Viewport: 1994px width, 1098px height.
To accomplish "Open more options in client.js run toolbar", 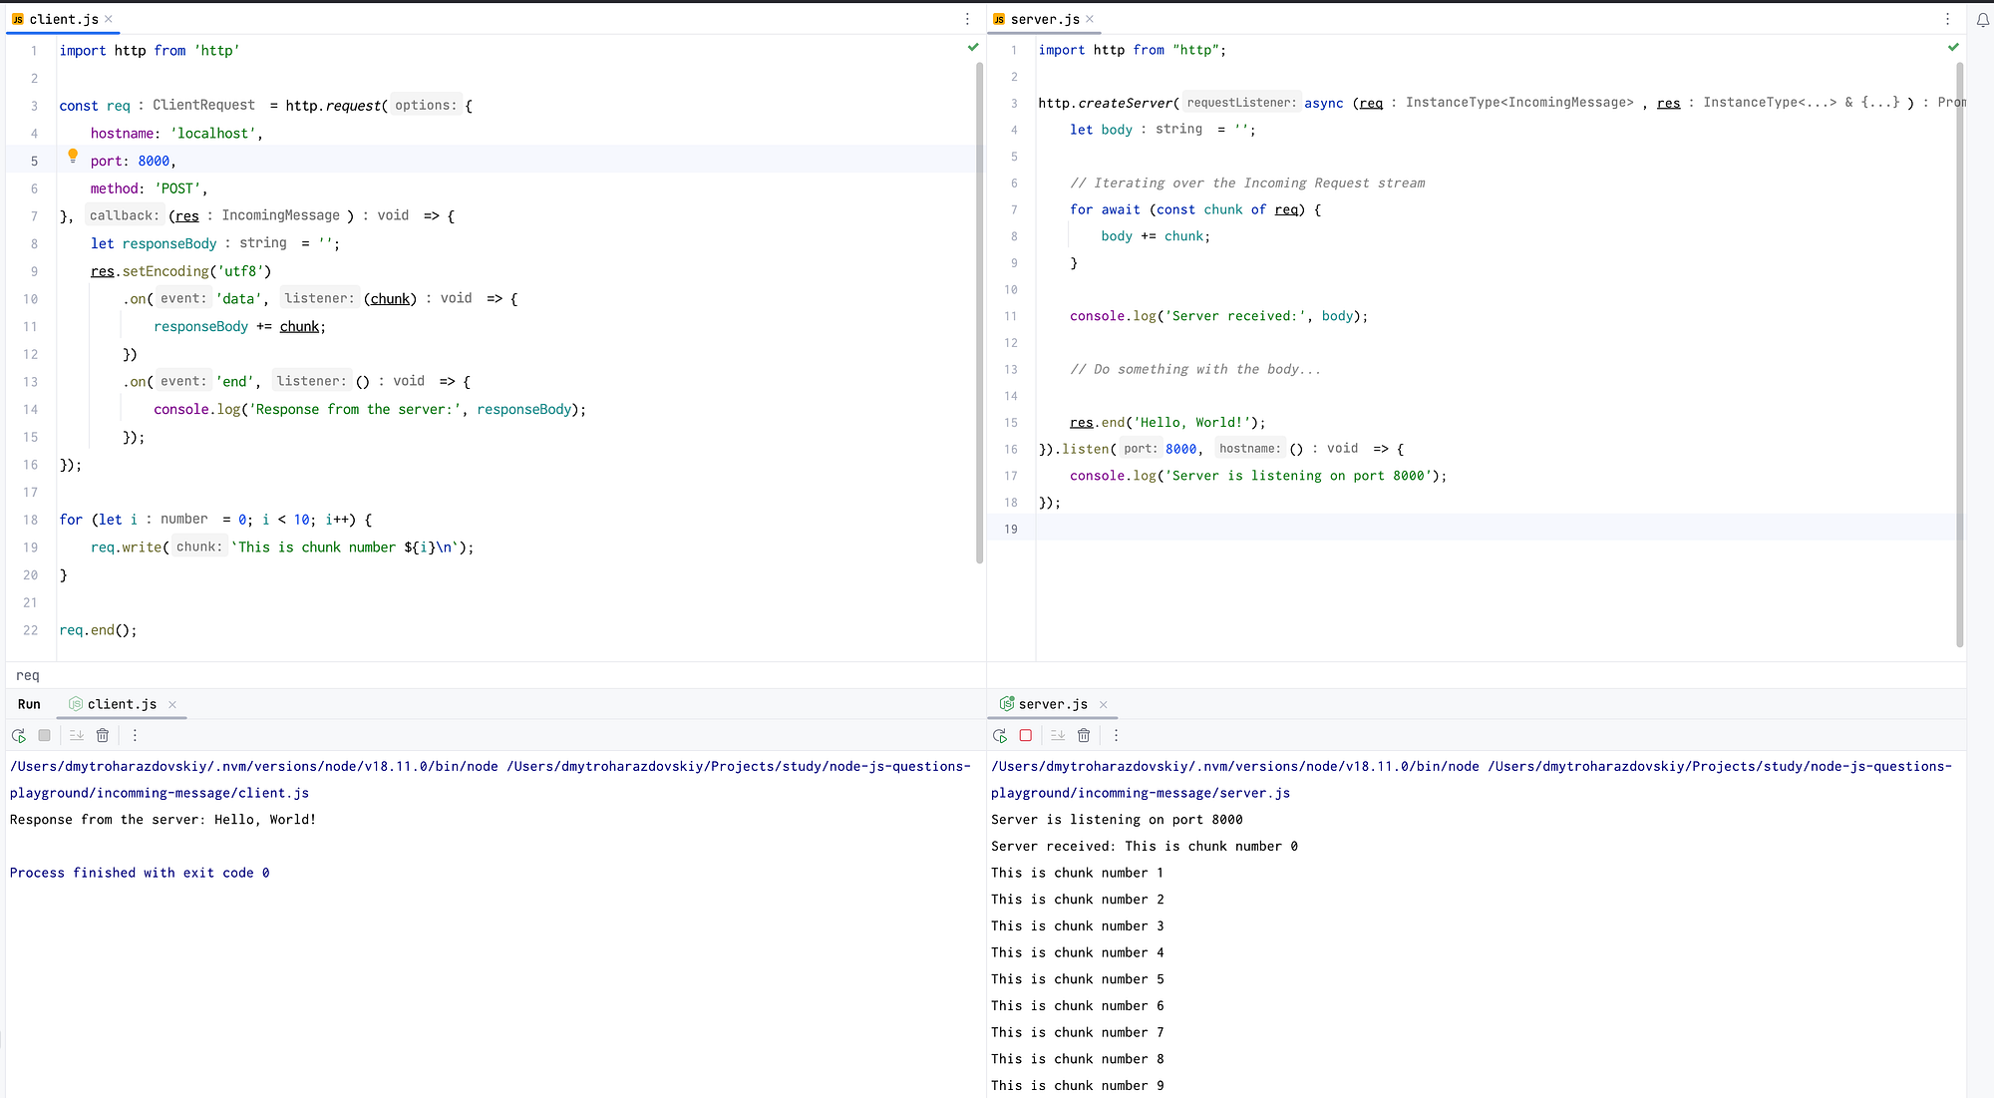I will tap(135, 735).
